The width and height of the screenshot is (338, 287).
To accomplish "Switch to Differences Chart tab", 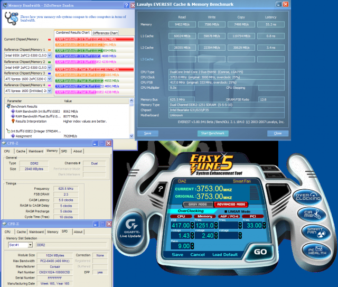I will point(105,33).
